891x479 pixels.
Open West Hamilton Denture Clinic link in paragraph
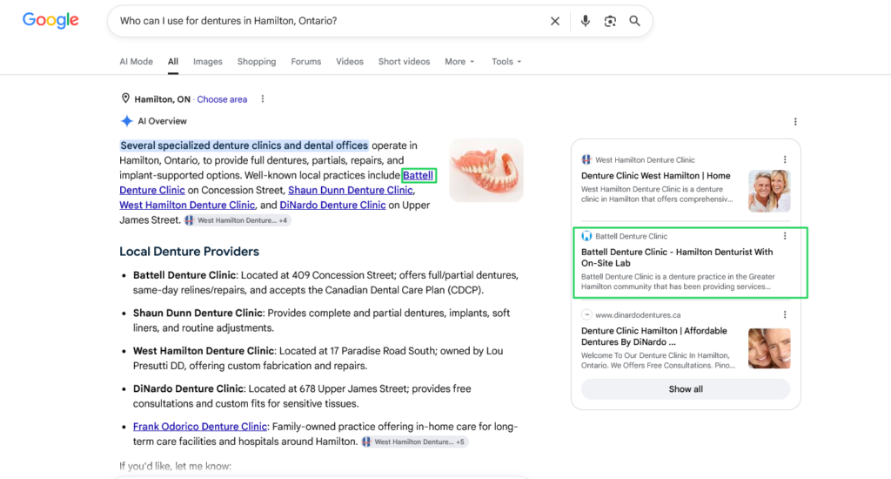click(187, 205)
